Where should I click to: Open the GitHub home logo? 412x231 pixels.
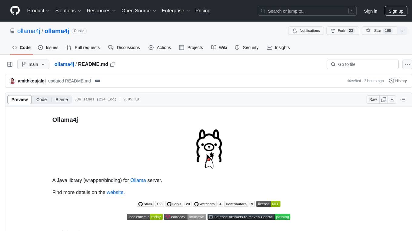point(15,11)
